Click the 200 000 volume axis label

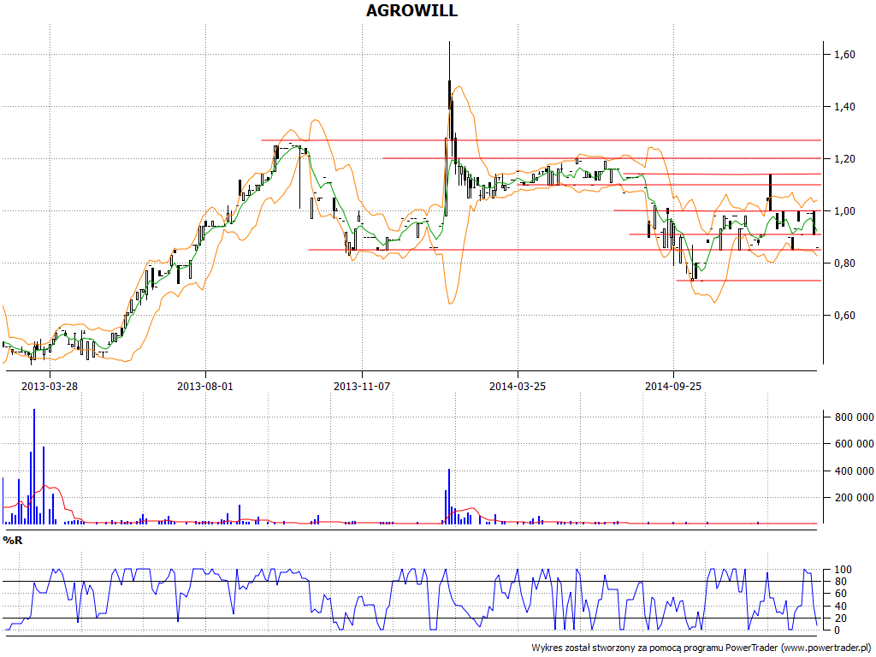pos(855,498)
